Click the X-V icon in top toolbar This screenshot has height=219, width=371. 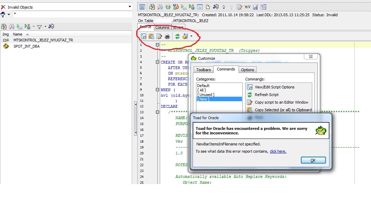(x=248, y=7)
